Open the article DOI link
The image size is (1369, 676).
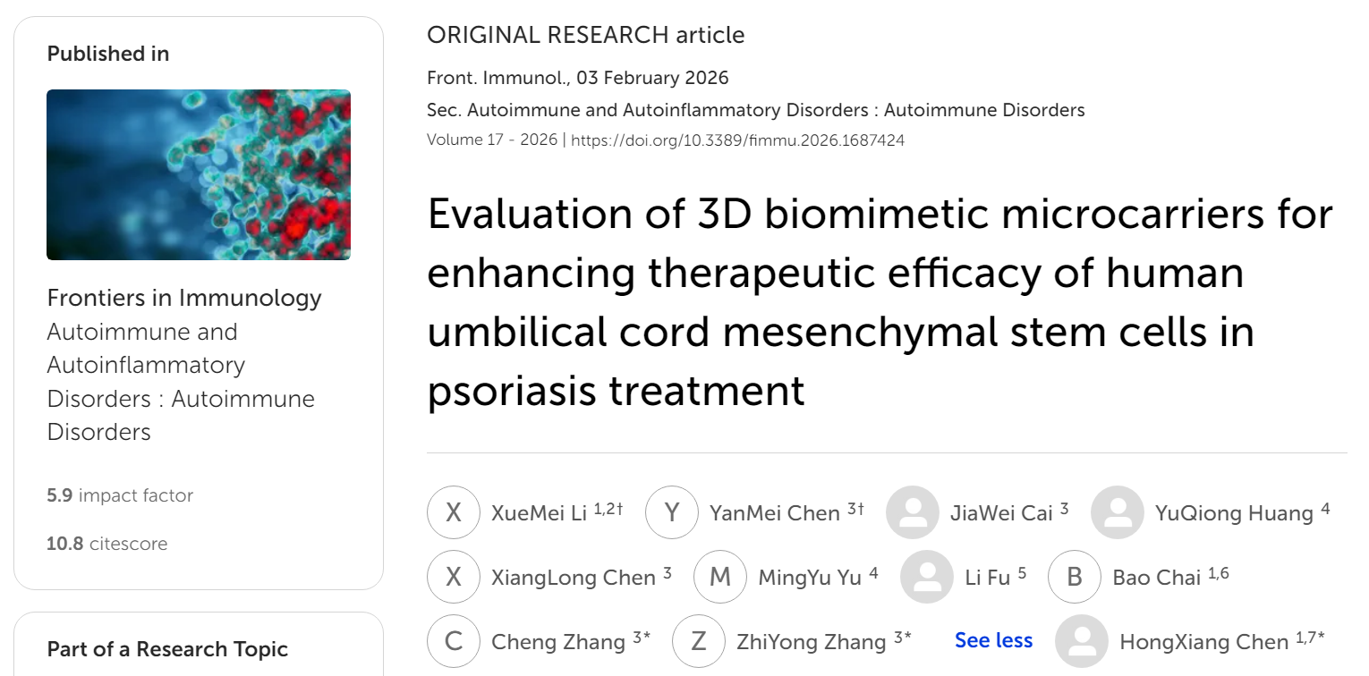point(737,140)
